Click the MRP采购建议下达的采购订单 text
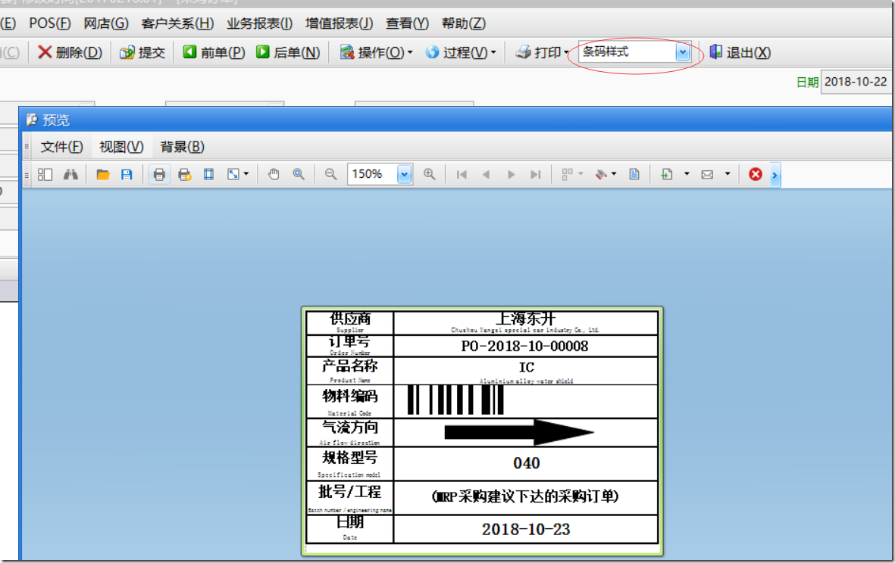The width and height of the screenshot is (895, 563). (x=525, y=496)
